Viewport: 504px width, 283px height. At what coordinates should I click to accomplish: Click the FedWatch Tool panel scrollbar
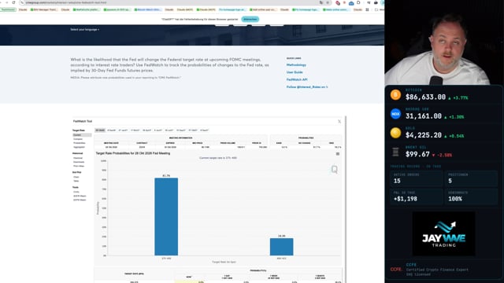(x=346, y=199)
